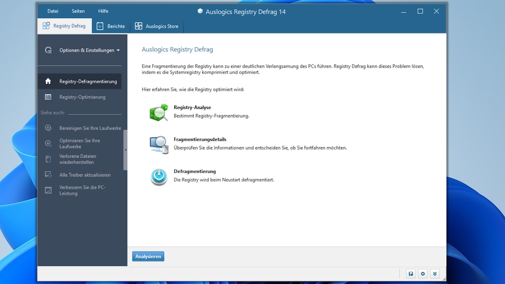This screenshot has height=284, width=505.
Task: Open the Auslogics Store tab
Action: (156, 26)
